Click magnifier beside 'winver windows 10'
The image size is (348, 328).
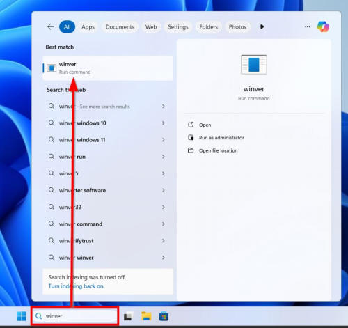[x=52, y=123]
